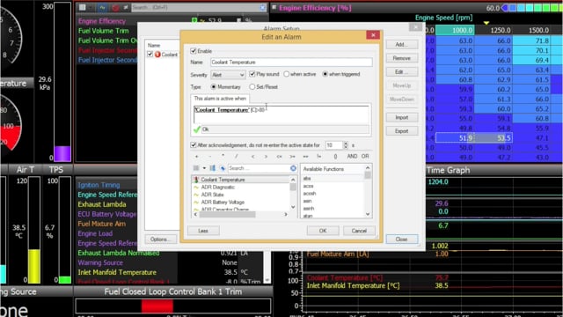Click OK in the Edit an Alarm dialog

click(x=323, y=231)
